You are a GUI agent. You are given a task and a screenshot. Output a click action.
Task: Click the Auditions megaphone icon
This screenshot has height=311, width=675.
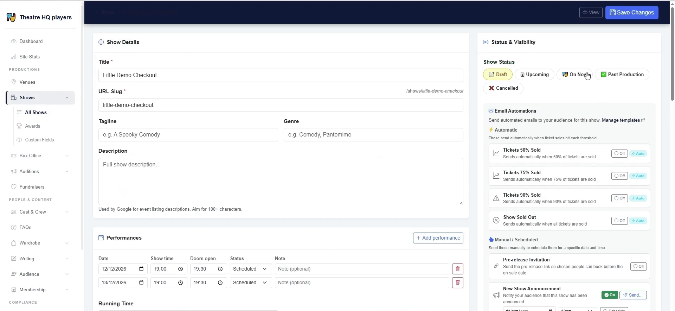click(x=14, y=171)
